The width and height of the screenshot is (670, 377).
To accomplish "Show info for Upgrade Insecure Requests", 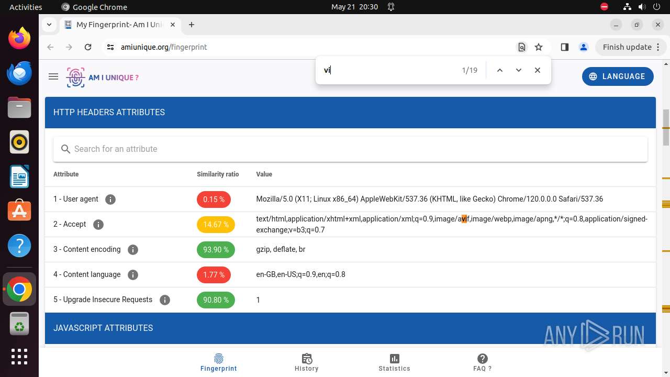I will coord(165,300).
